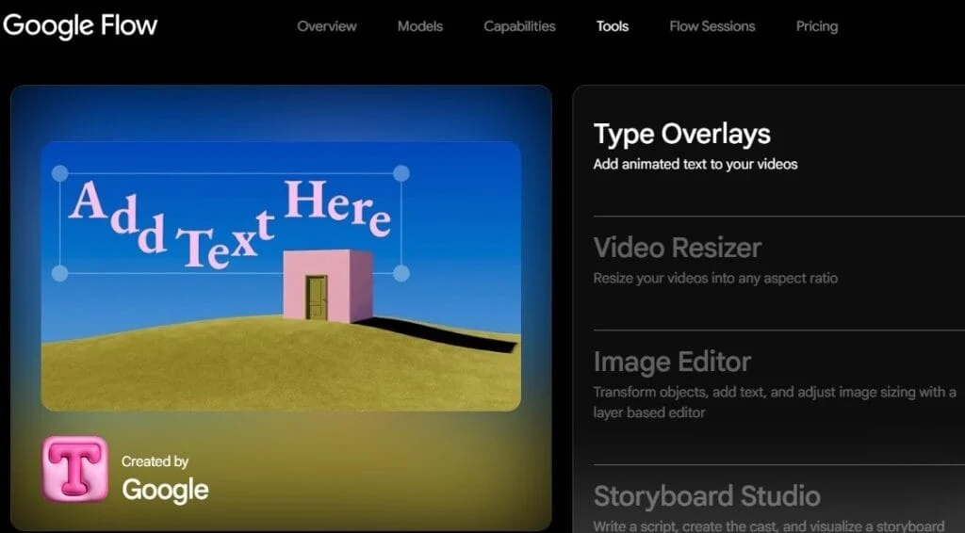The width and height of the screenshot is (965, 533).
Task: Click 'Resize your videos into any aspect ratio'
Action: coord(716,279)
